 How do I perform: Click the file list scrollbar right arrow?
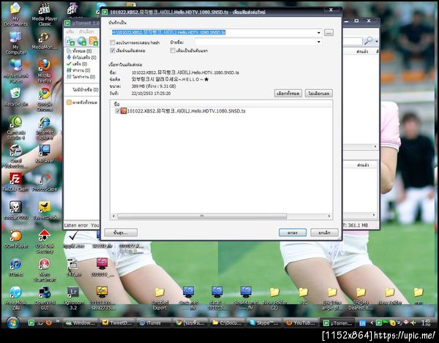click(329, 216)
